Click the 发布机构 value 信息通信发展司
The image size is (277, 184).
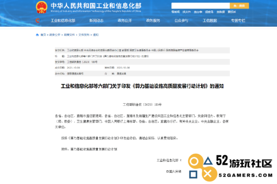pyautogui.click(x=75, y=74)
